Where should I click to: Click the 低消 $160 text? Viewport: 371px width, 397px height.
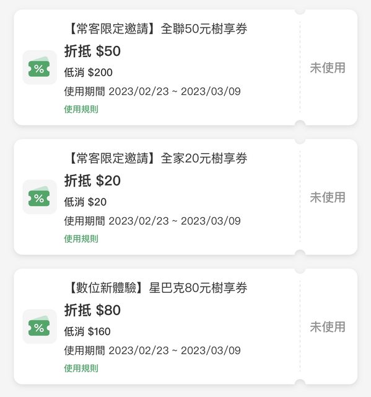[x=87, y=332]
